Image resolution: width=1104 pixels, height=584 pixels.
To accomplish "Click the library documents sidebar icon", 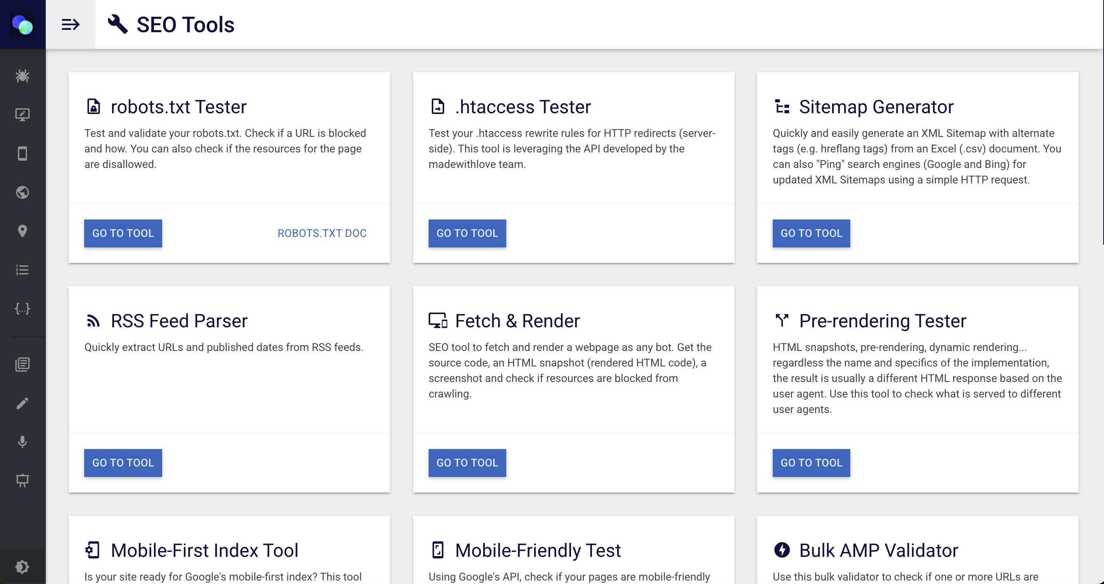I will coord(22,364).
